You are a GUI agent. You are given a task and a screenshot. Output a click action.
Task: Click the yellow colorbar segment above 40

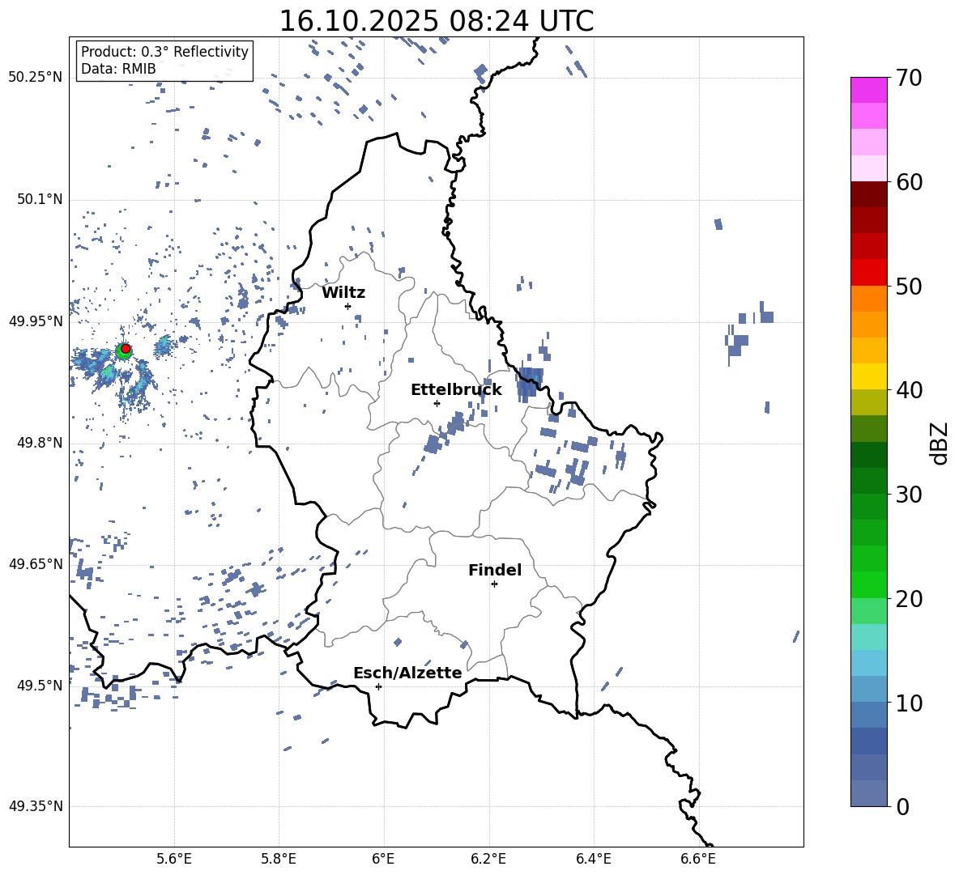coord(868,376)
